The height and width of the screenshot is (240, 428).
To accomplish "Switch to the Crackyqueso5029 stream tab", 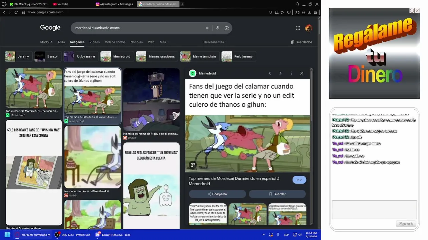I will [28, 4].
